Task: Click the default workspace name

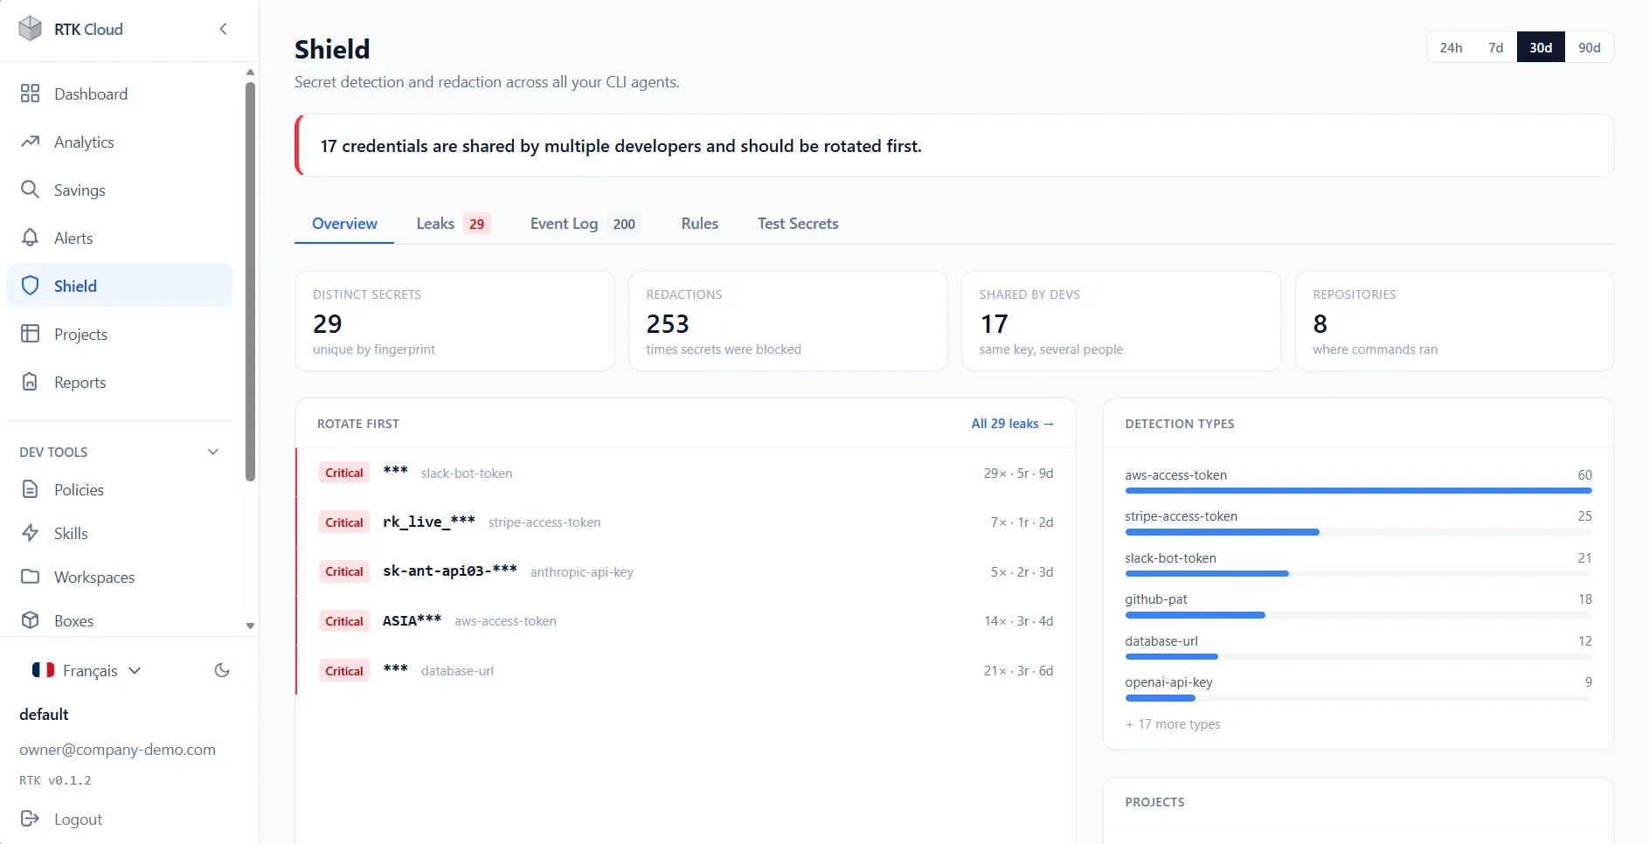Action: click(44, 715)
